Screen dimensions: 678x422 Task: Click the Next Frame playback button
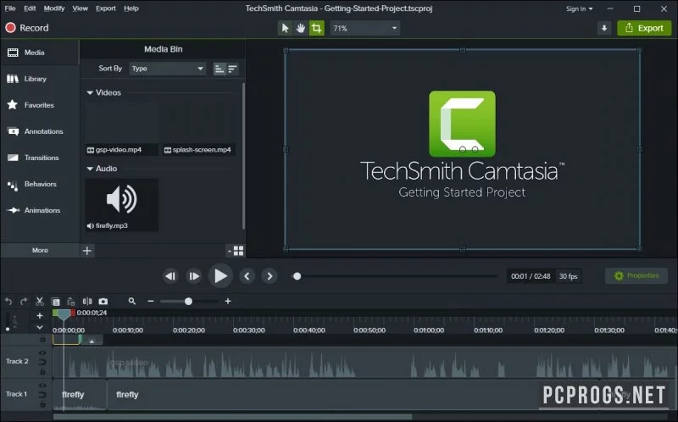(194, 276)
